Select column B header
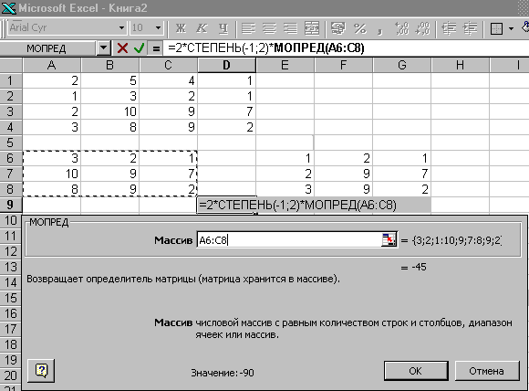 110,65
